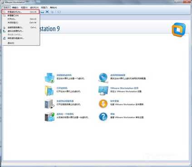Click the Connect to Remote Server icon
192x167 pixels.
[x=49, y=104]
